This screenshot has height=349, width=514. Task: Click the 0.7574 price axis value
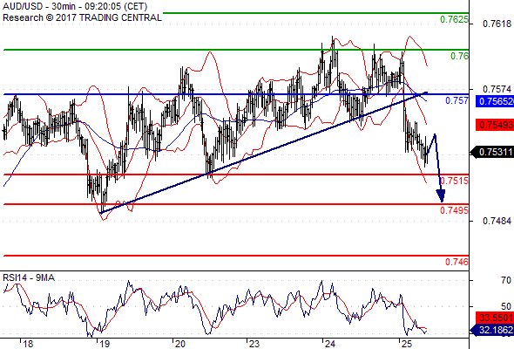point(497,89)
